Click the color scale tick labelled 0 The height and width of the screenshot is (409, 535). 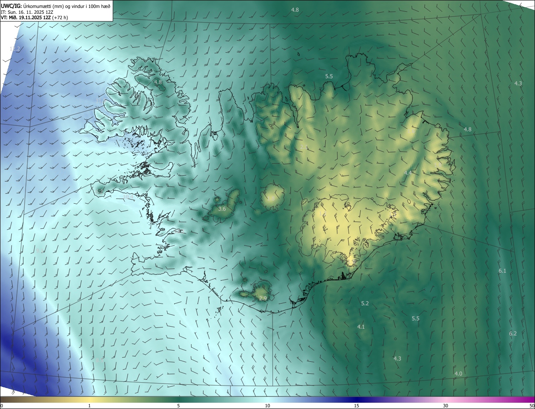pos(1,406)
